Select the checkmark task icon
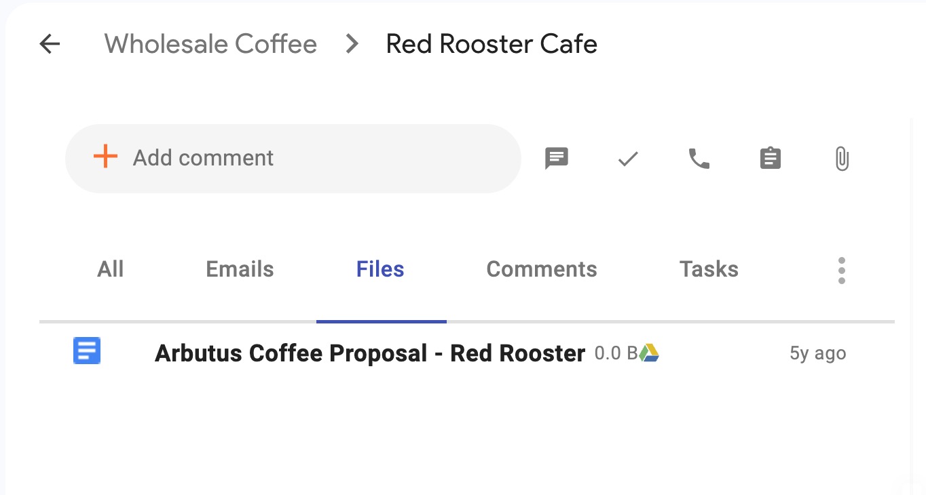The width and height of the screenshot is (926, 495). click(x=628, y=159)
